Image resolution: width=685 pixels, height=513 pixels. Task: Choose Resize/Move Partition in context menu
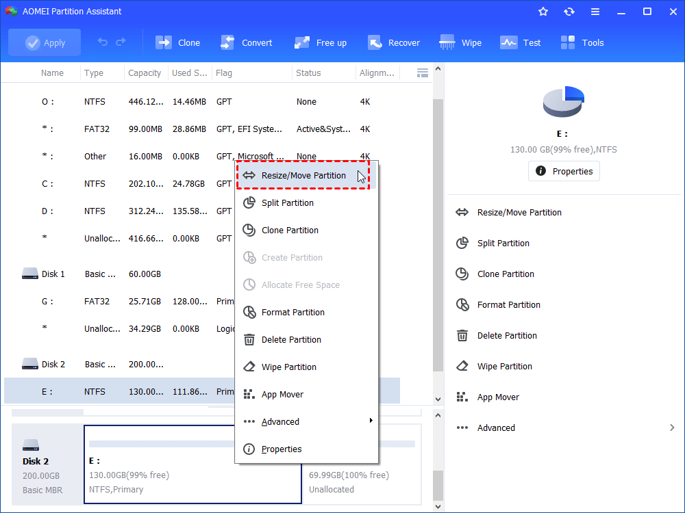[306, 175]
